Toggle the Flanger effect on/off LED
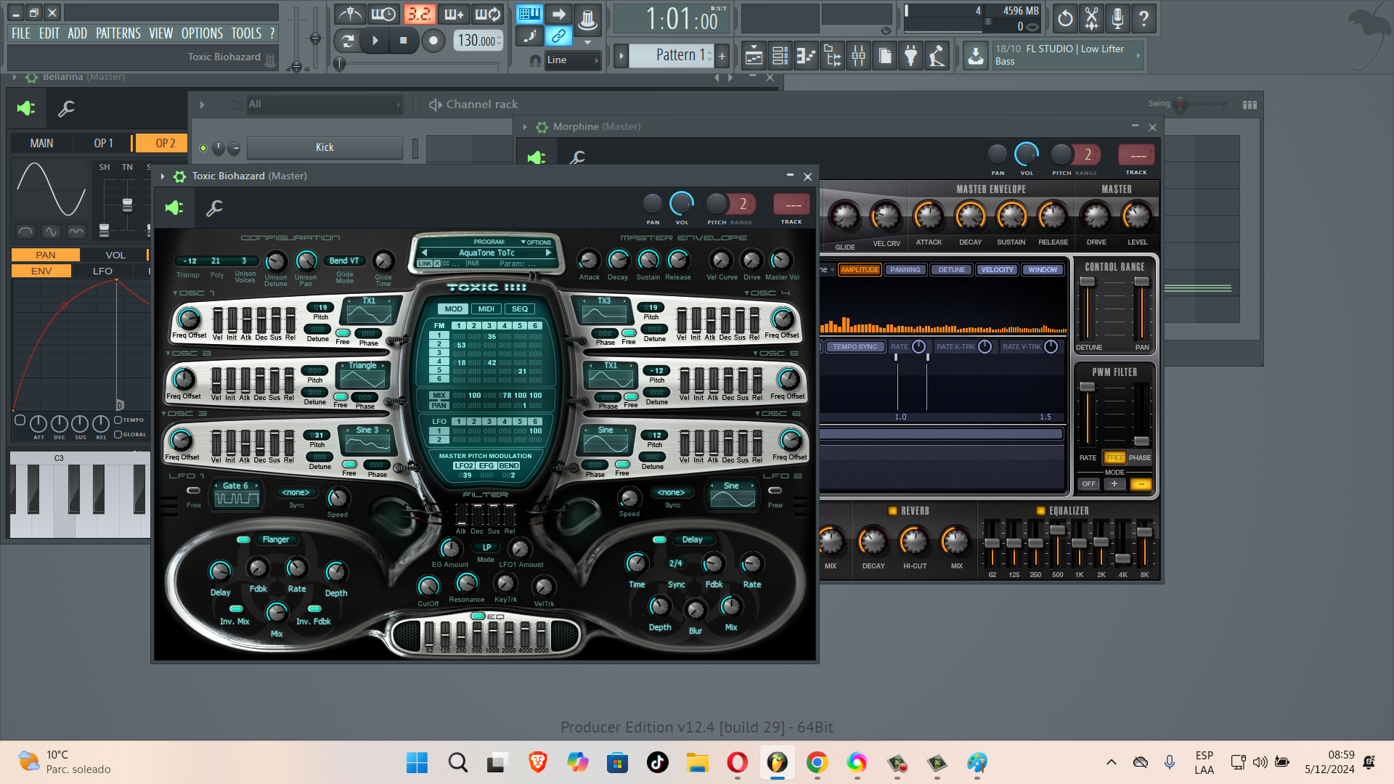Viewport: 1394px width, 784px height. click(x=243, y=539)
